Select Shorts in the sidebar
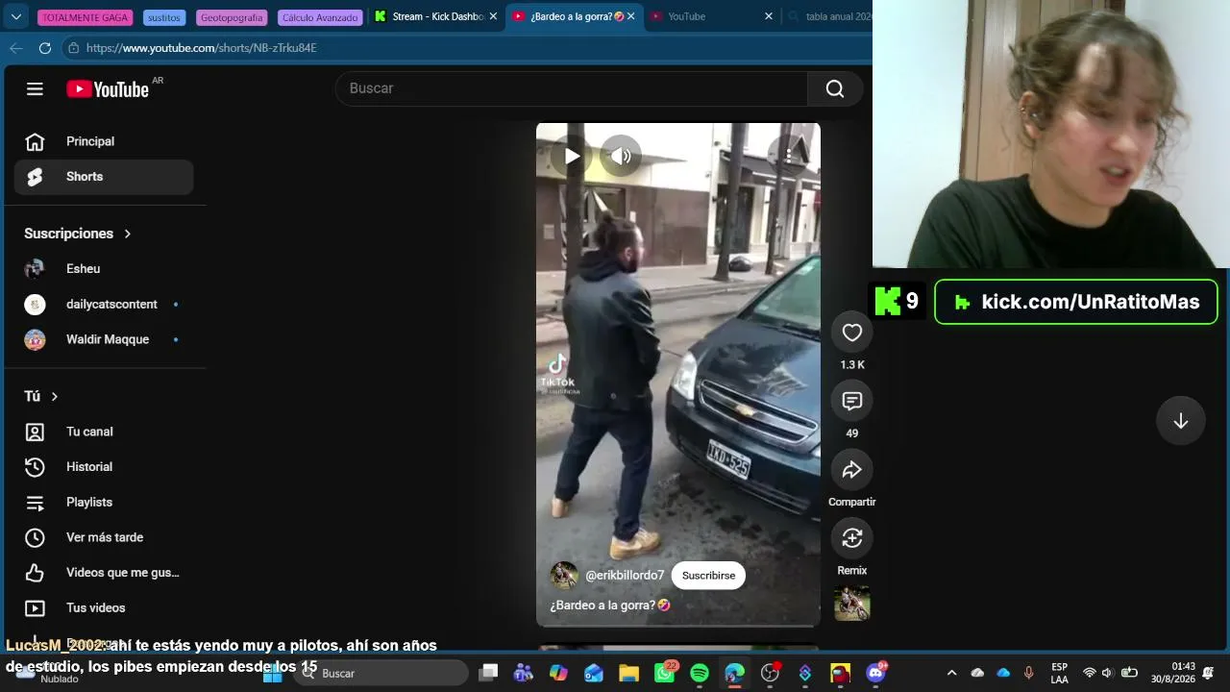 pos(104,177)
